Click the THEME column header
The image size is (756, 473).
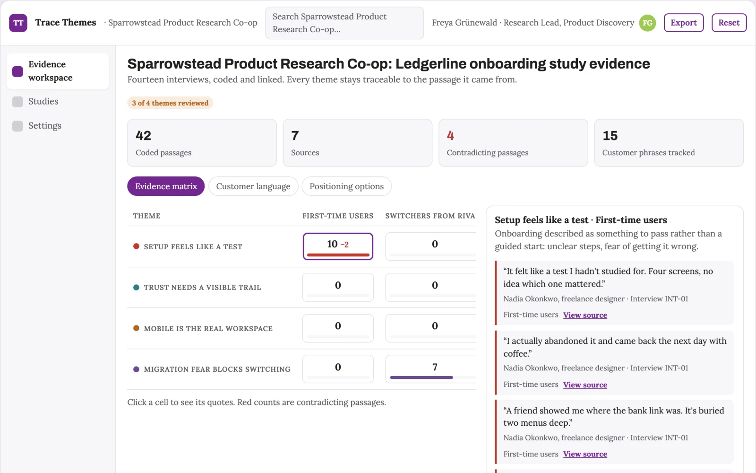click(x=146, y=216)
